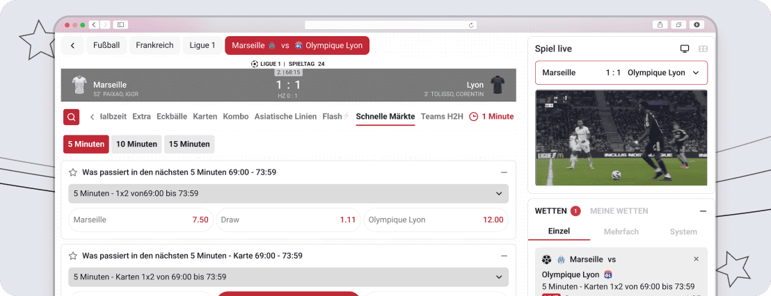771x296 pixels.
Task: Click the live match video stream
Action: coord(621,137)
